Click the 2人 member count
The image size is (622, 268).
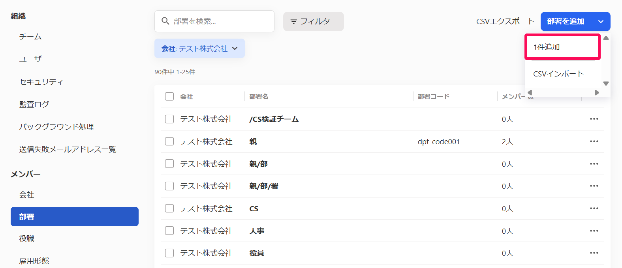(507, 141)
